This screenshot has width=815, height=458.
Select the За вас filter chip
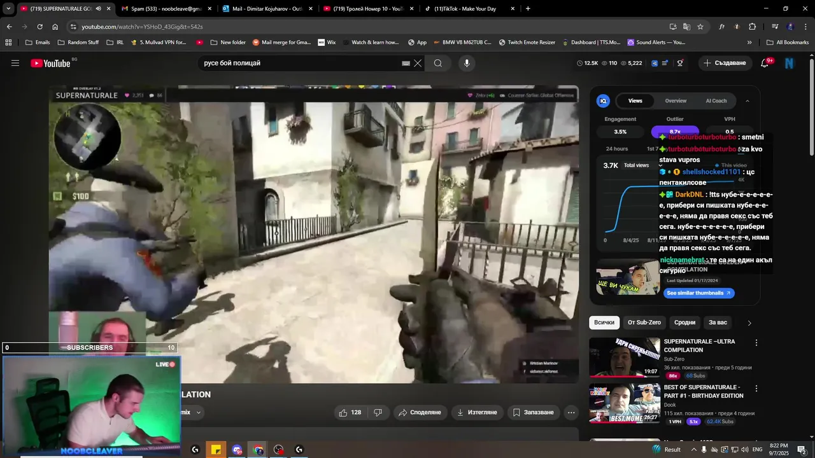point(718,323)
